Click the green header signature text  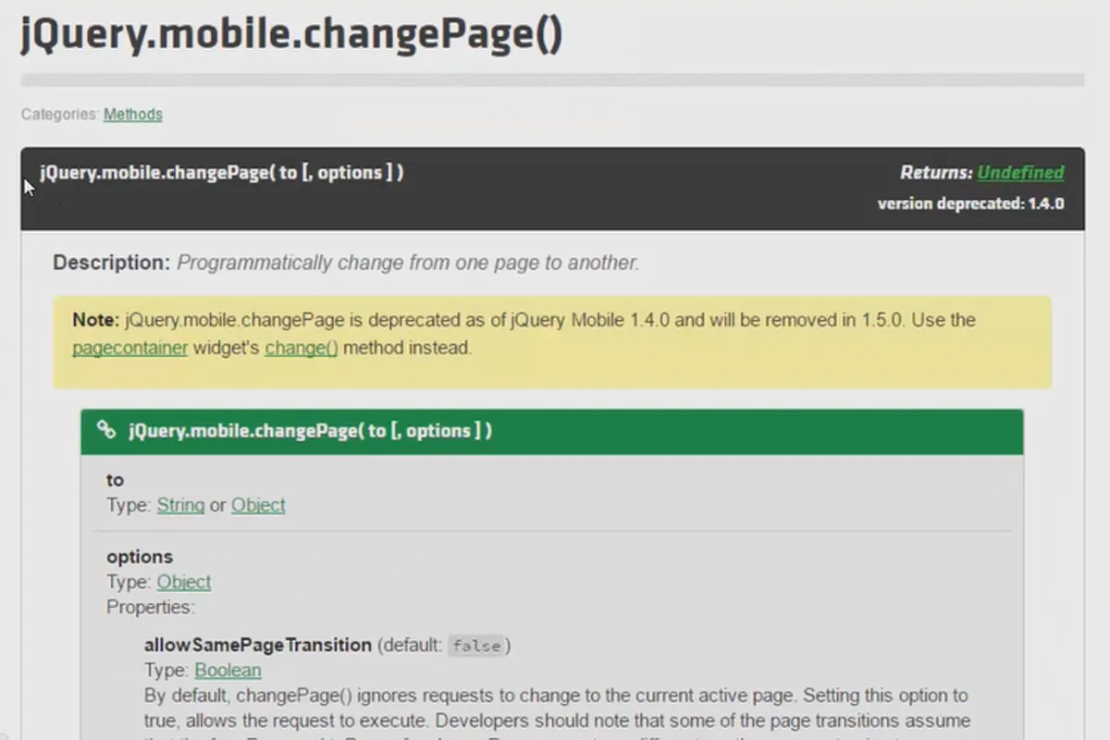pos(311,430)
